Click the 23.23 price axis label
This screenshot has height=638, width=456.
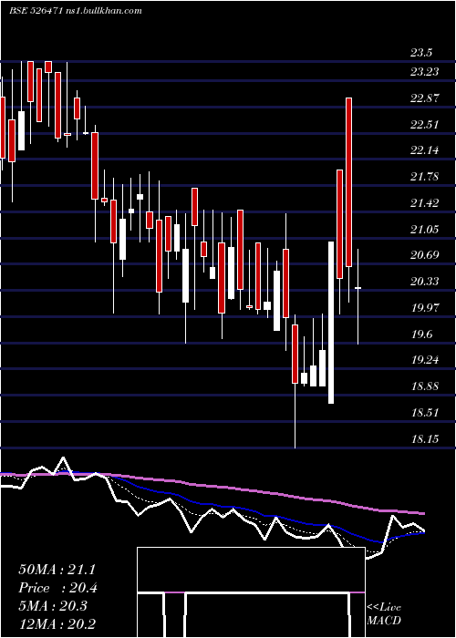tap(425, 72)
